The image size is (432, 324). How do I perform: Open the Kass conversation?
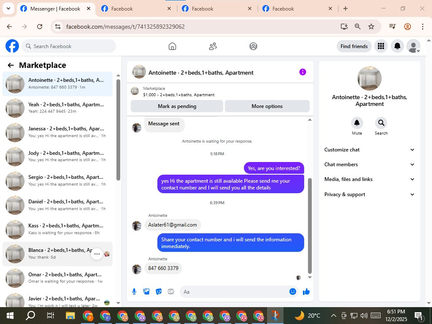57,229
